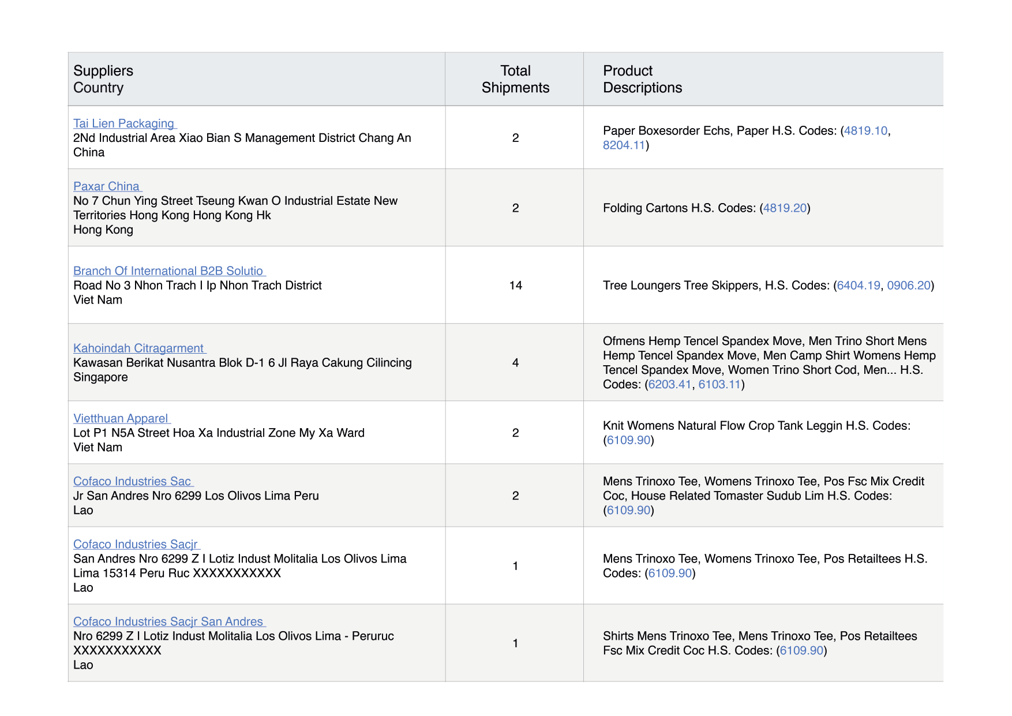
Task: Click H.S. code 6103.11
Action: 719,385
